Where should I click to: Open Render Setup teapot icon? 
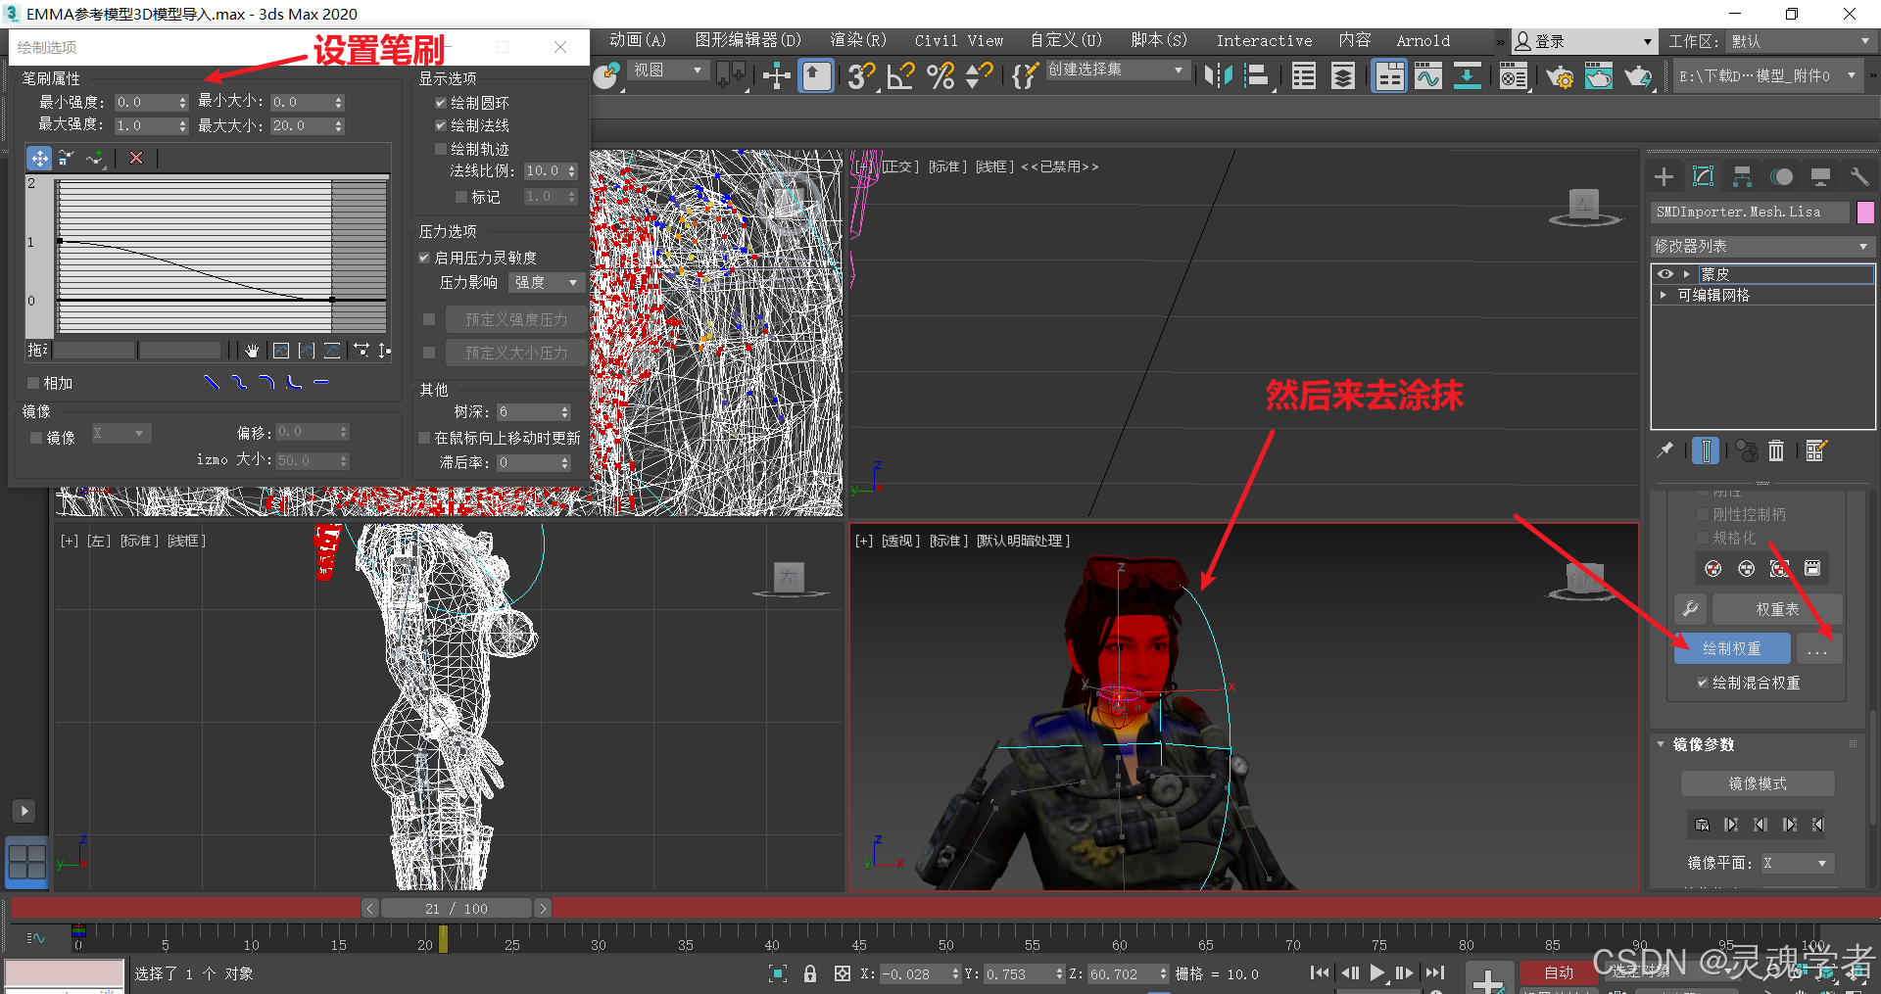1559,75
